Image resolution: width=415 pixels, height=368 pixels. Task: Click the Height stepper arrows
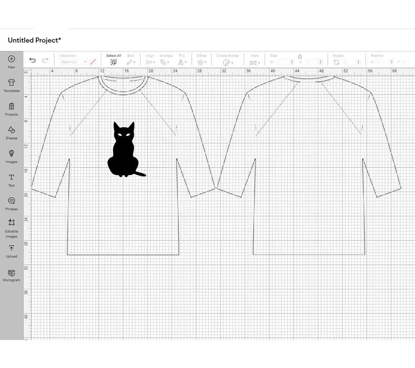(320, 62)
